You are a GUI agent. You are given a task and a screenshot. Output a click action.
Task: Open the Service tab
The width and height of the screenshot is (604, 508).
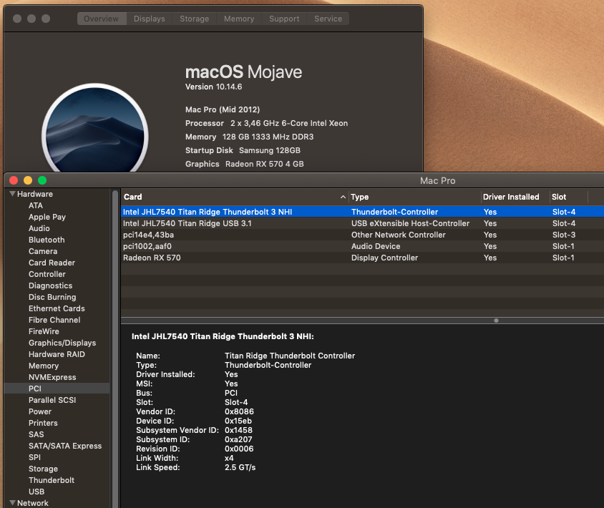point(328,19)
